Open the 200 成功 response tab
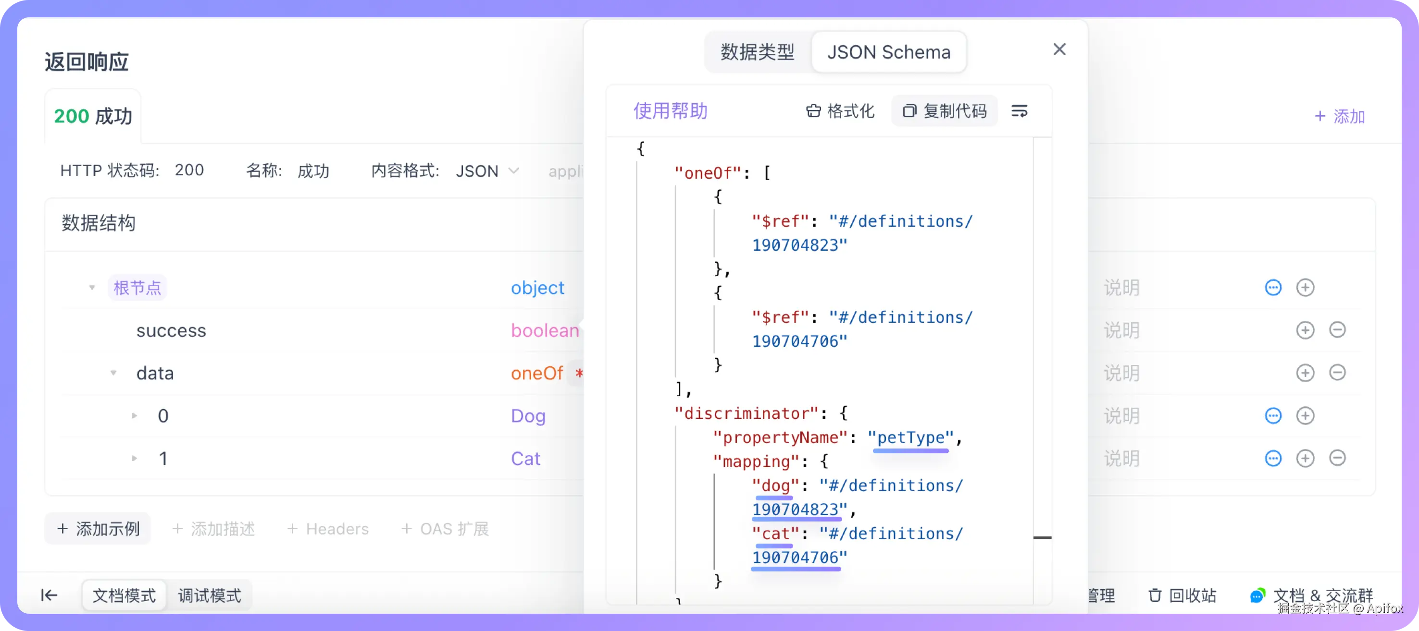This screenshot has height=631, width=1419. point(93,116)
